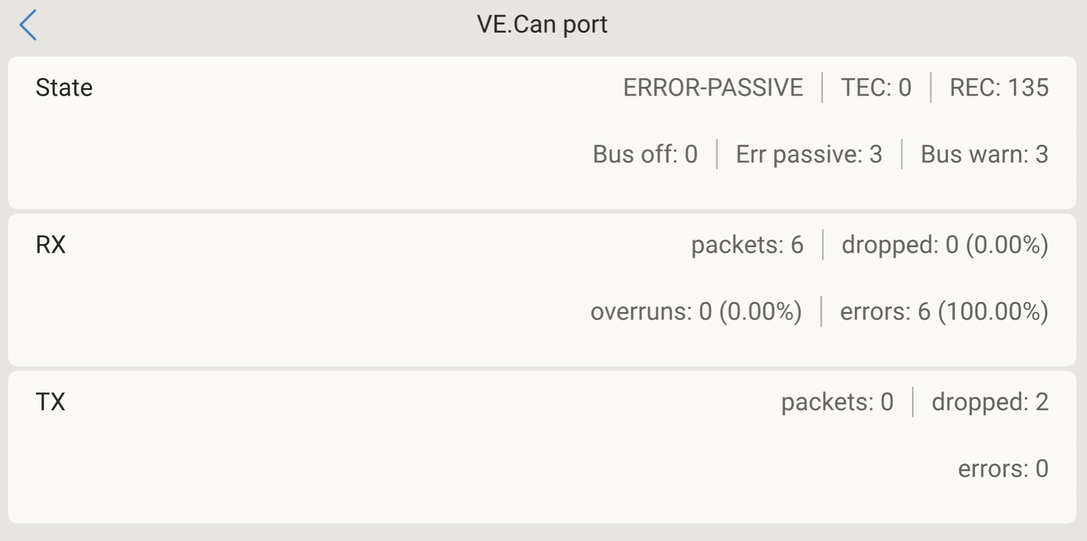Screen dimensions: 1087x541
Task: Click the RX row label
Action: [51, 245]
